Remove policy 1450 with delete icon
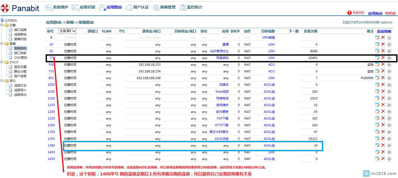Image resolution: width=398 pixels, height=178 pixels. click(x=383, y=159)
